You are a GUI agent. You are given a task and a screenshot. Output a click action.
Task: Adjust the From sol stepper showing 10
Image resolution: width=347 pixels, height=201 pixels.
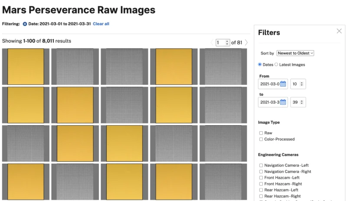[298, 84]
